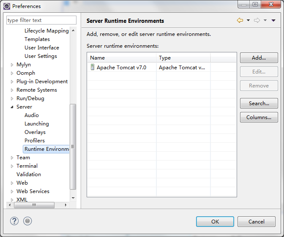This screenshot has width=284, height=237.
Task: Expand the Web Services node
Action: 12,191
